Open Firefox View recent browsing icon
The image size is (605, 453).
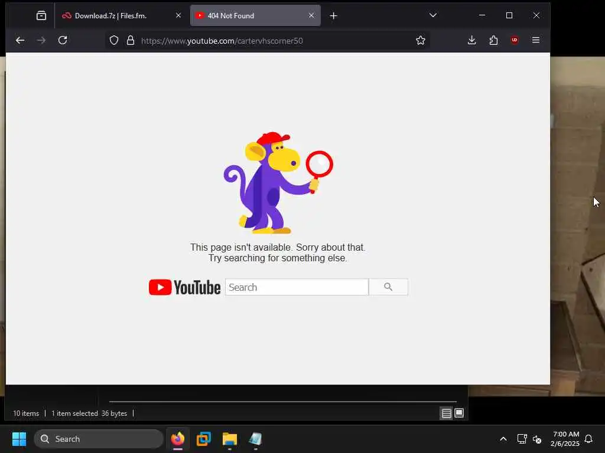tap(41, 15)
